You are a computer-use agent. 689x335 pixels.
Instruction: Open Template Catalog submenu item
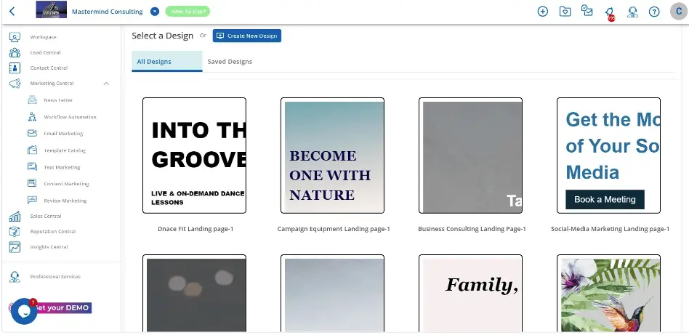tap(65, 150)
